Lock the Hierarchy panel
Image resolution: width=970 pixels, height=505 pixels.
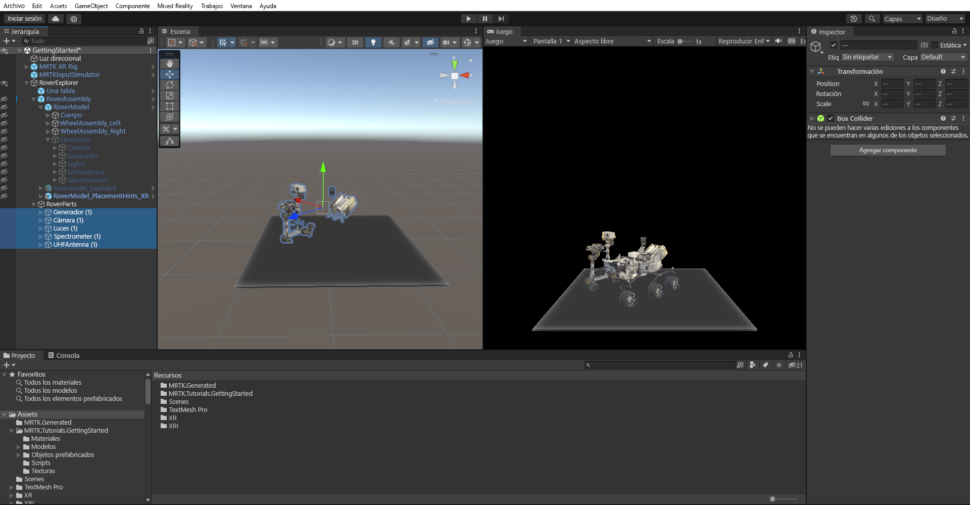point(141,31)
